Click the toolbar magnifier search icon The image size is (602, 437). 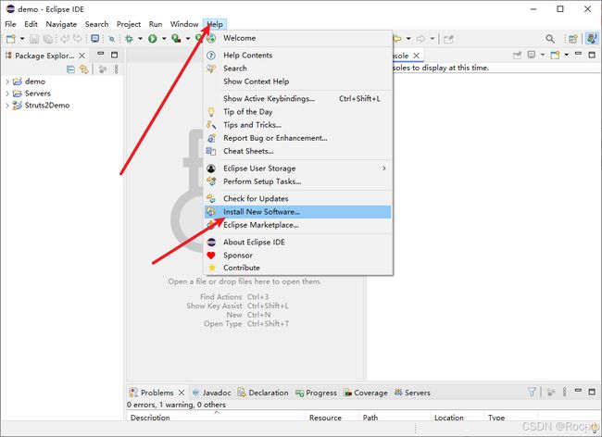[550, 39]
